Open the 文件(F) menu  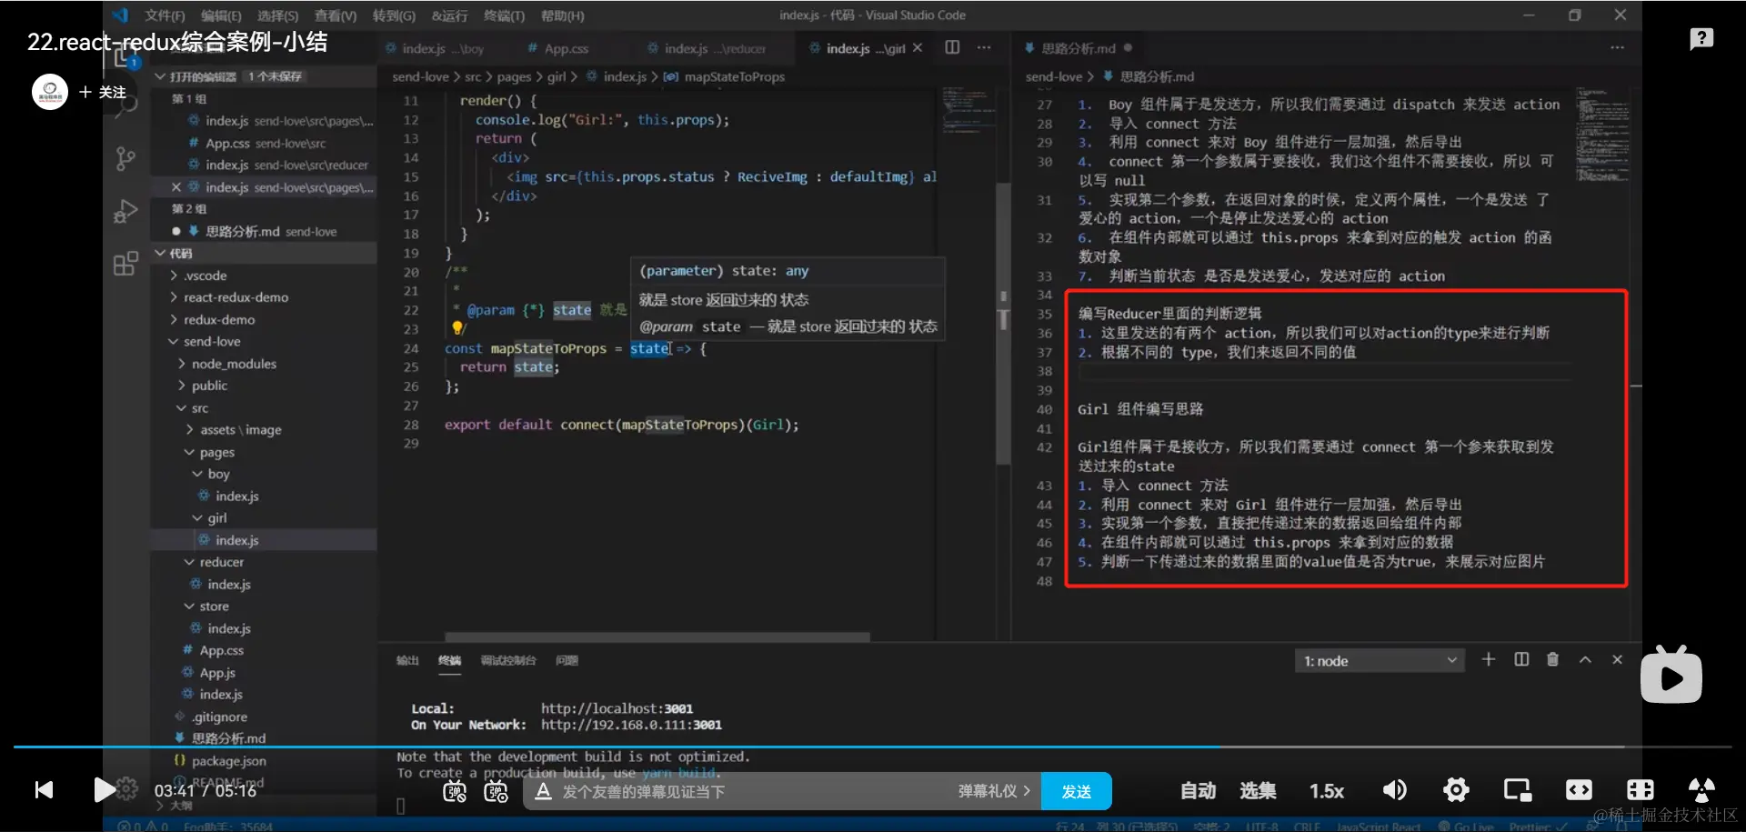pyautogui.click(x=165, y=15)
